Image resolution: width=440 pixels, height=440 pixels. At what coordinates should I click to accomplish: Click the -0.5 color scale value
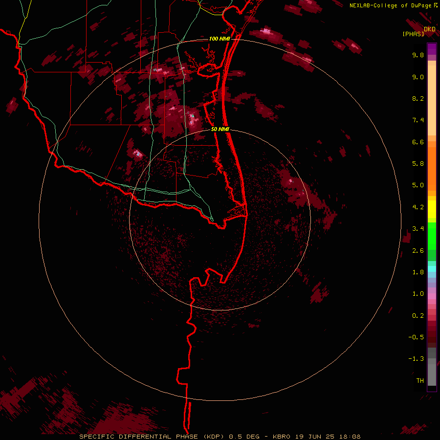(x=416, y=337)
